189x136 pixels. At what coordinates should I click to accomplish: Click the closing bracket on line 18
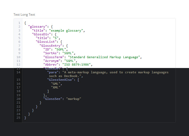point(48,91)
